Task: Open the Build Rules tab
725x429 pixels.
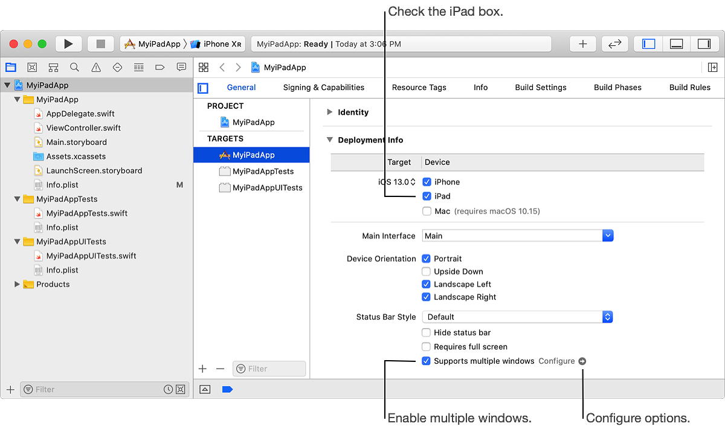Action: (690, 88)
